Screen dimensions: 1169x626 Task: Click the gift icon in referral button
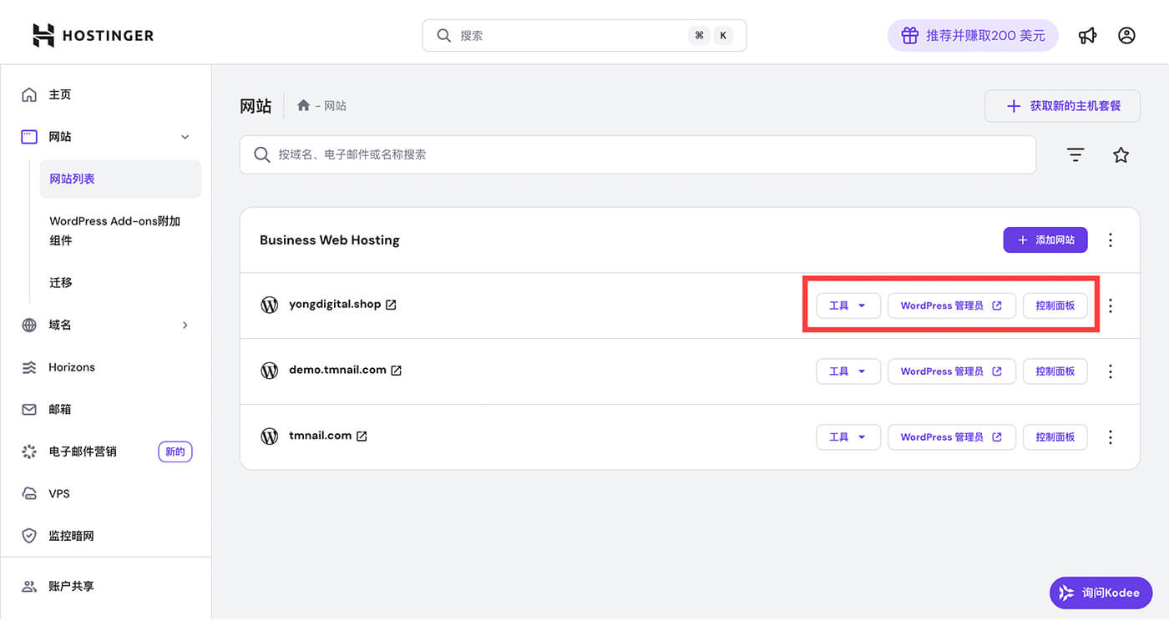(909, 36)
